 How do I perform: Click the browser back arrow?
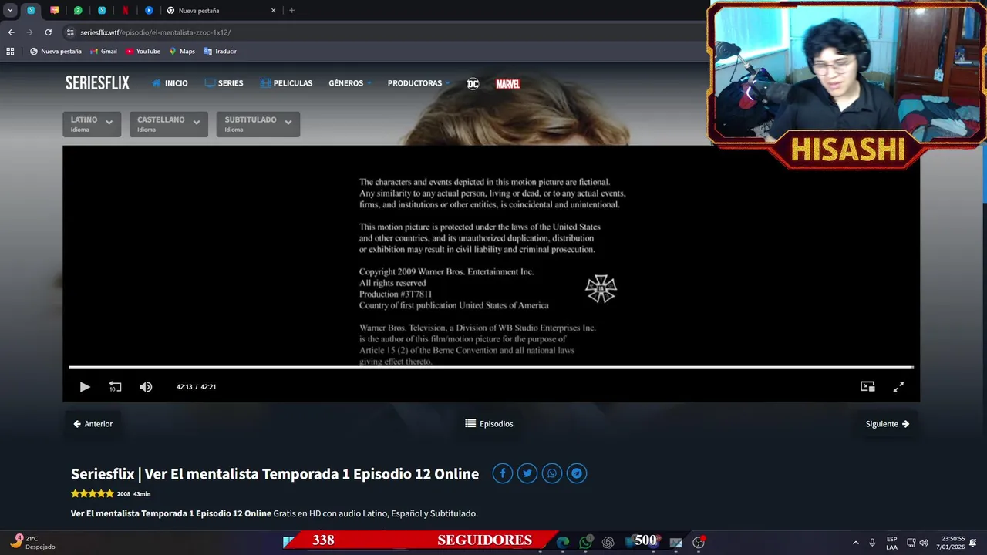pyautogui.click(x=11, y=32)
